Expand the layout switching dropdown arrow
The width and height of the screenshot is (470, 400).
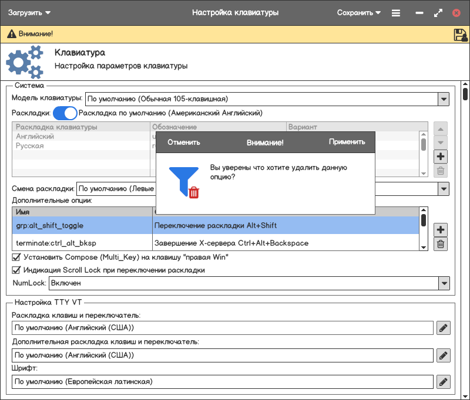(x=444, y=189)
